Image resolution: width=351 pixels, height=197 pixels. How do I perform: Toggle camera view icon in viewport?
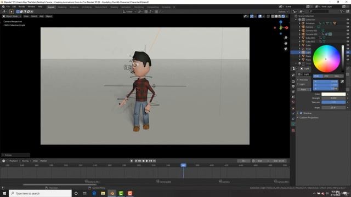click(x=286, y=49)
